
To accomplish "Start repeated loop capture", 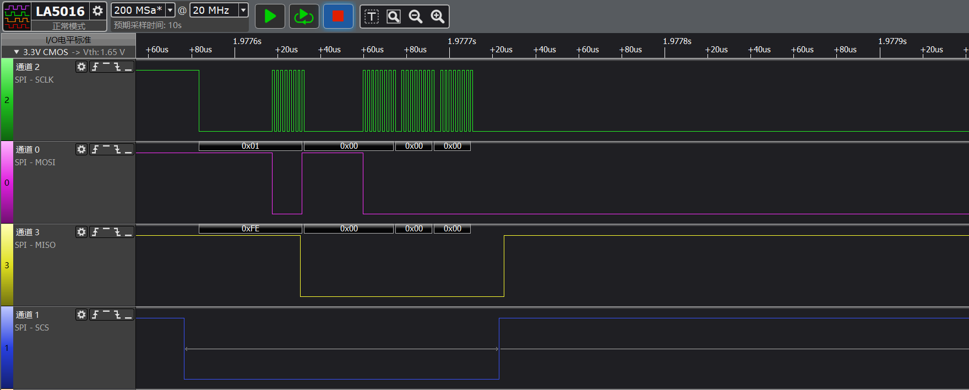I will pos(304,17).
